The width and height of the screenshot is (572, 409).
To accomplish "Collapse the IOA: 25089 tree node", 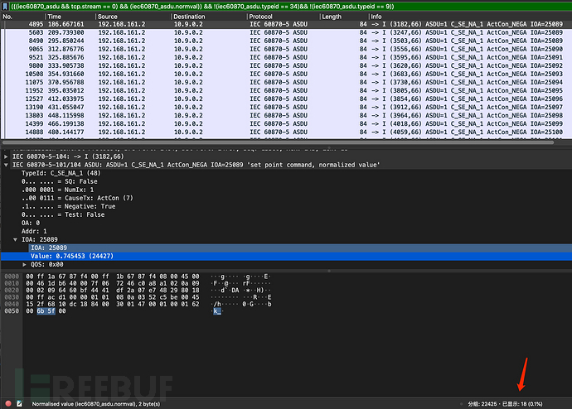I will (16, 238).
